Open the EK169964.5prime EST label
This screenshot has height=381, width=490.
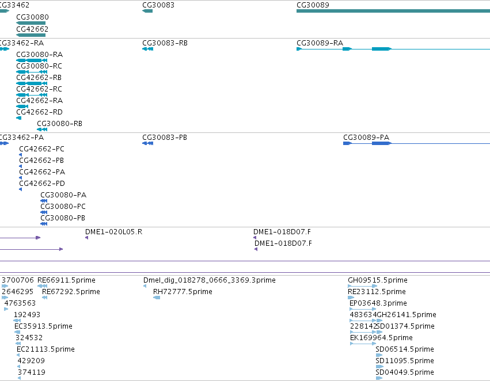click(x=381, y=338)
